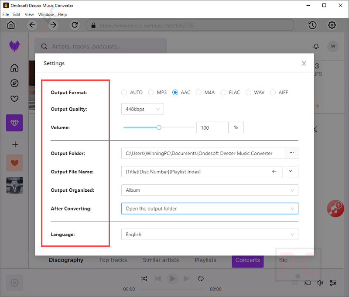Open the playlist cover thumbnail in sidebar
The image size is (349, 297).
click(x=14, y=185)
